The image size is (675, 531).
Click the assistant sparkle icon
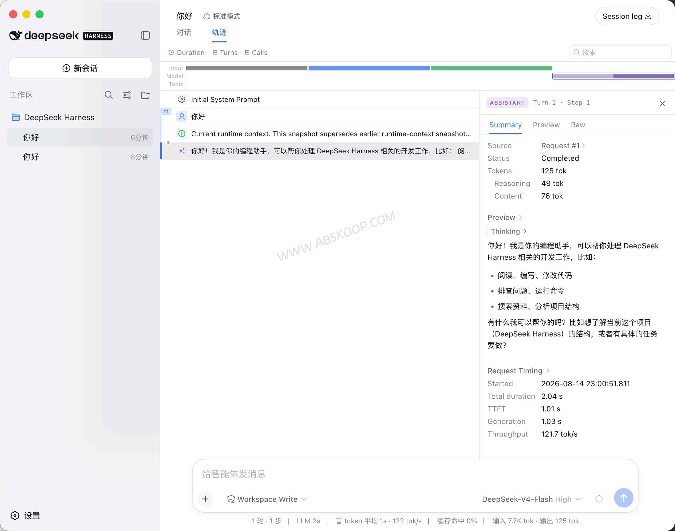(182, 151)
